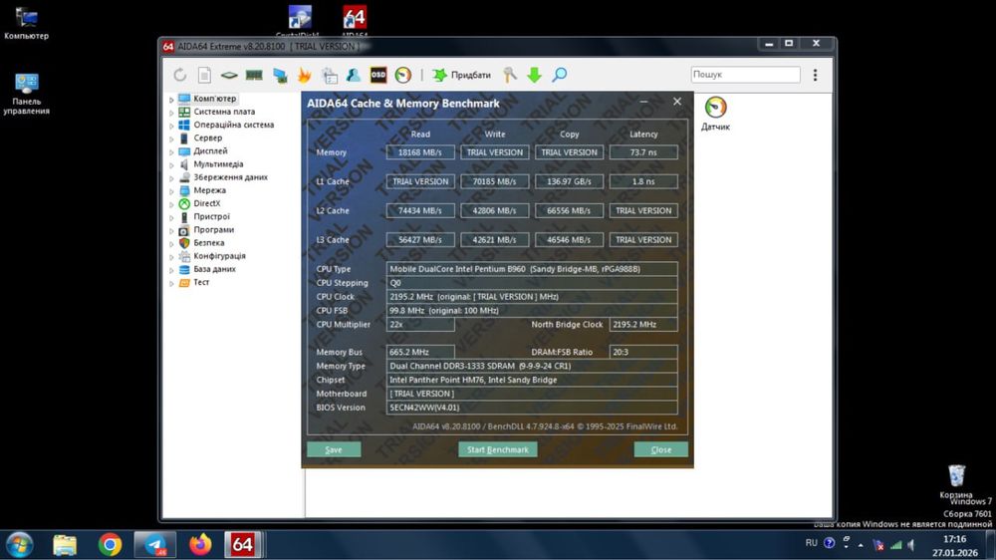Select Мультимедіа in the tree
The width and height of the screenshot is (996, 560).
(218, 164)
